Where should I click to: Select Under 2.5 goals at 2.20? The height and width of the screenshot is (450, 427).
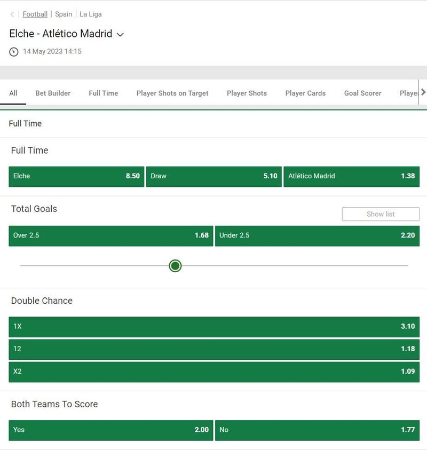tap(317, 236)
